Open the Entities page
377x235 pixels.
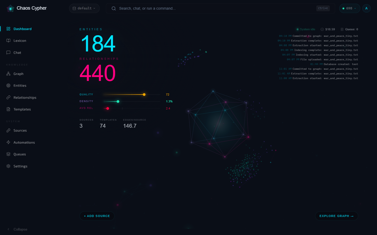(20, 85)
